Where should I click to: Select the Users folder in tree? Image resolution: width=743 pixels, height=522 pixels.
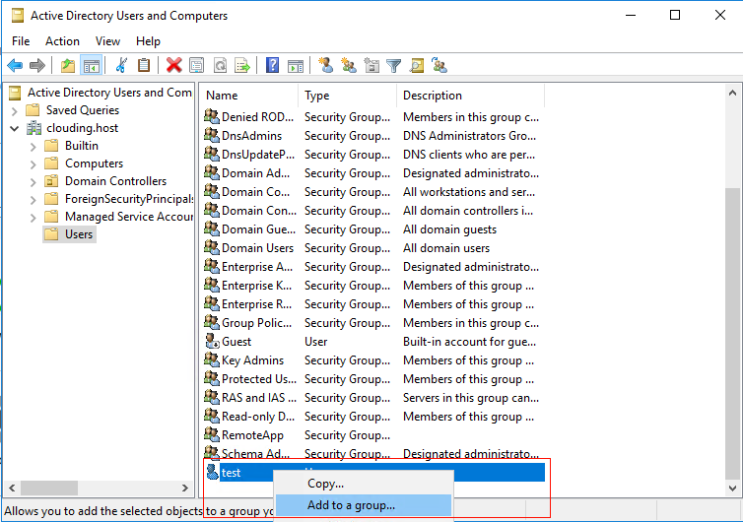point(70,234)
